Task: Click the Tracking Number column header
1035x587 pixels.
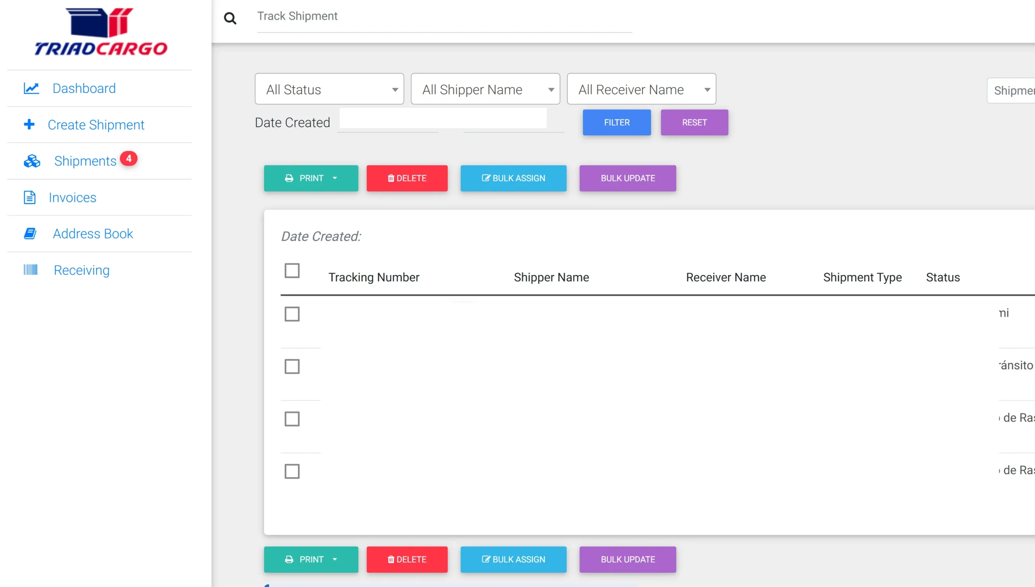Action: pos(374,277)
